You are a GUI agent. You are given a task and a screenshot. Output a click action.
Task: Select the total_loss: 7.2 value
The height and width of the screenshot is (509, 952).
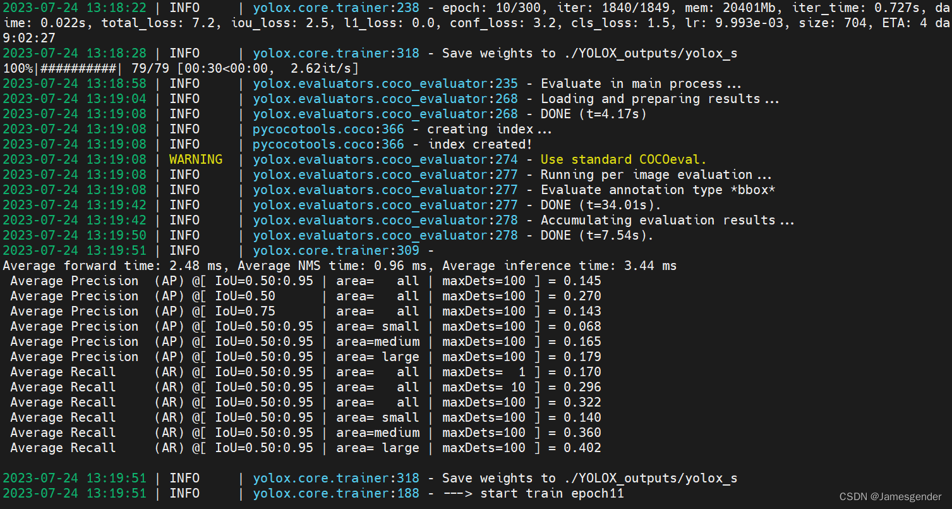(x=164, y=23)
